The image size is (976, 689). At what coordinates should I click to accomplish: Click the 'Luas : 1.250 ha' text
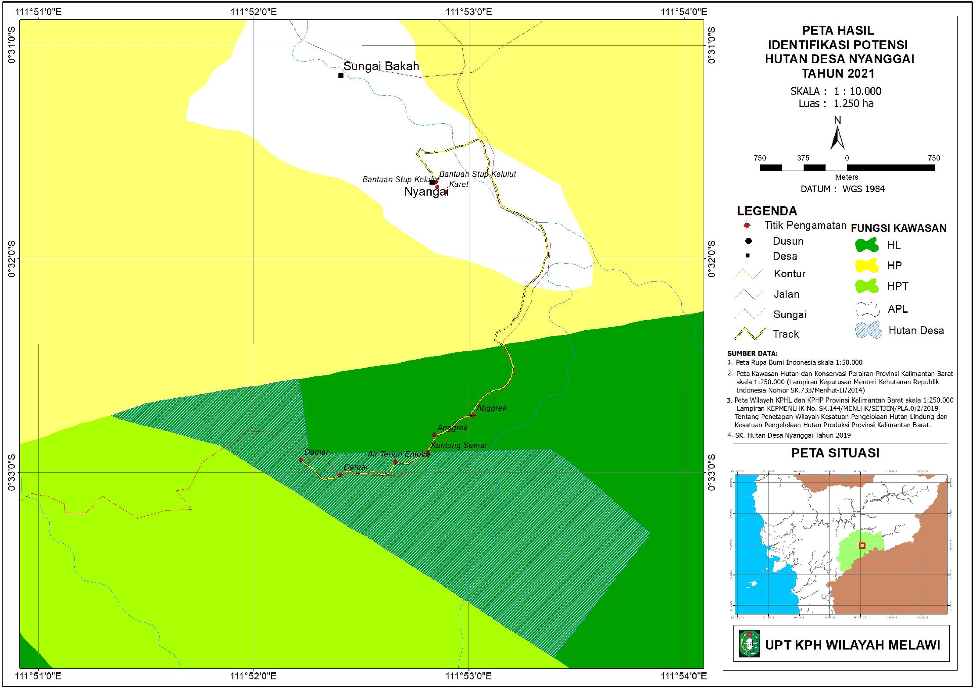click(x=836, y=104)
